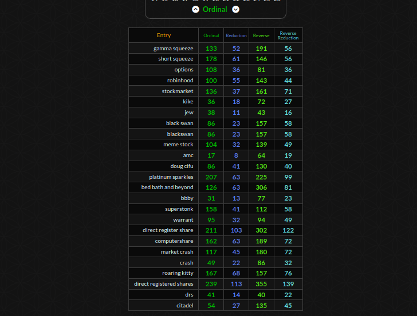The height and width of the screenshot is (316, 417).
Task: Click the Reduction column header
Action: click(236, 35)
